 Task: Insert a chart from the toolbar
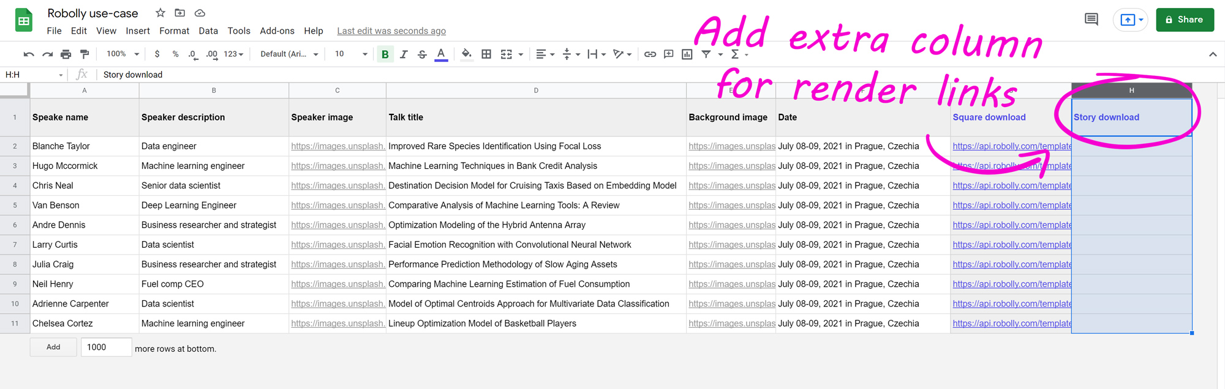687,54
